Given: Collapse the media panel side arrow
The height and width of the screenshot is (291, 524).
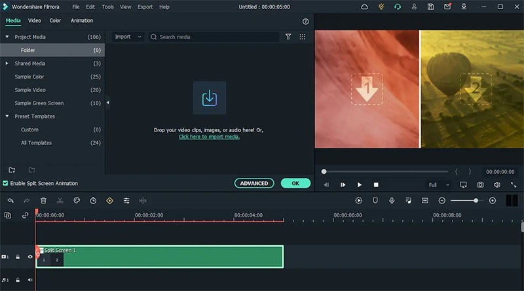Looking at the screenshot, I should pyautogui.click(x=107, y=103).
